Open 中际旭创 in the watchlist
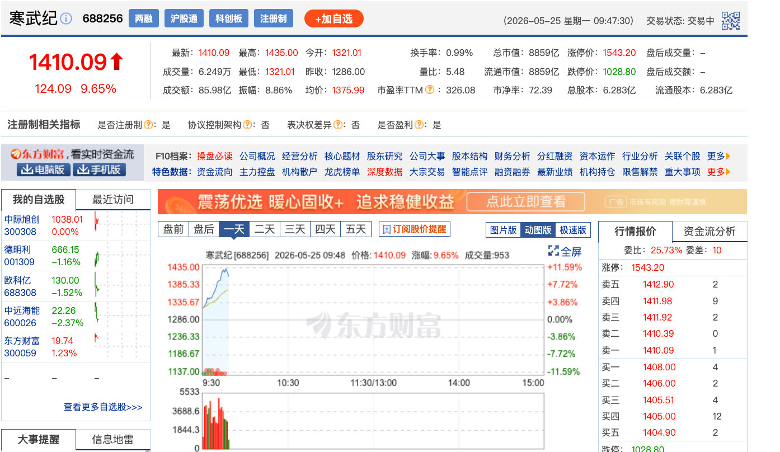Viewport: 780px width, 452px height. 22,220
